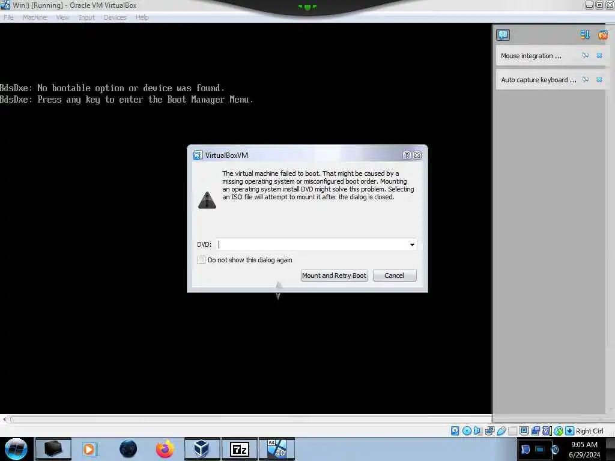Click the warning triangle icon in dialog

coord(207,200)
